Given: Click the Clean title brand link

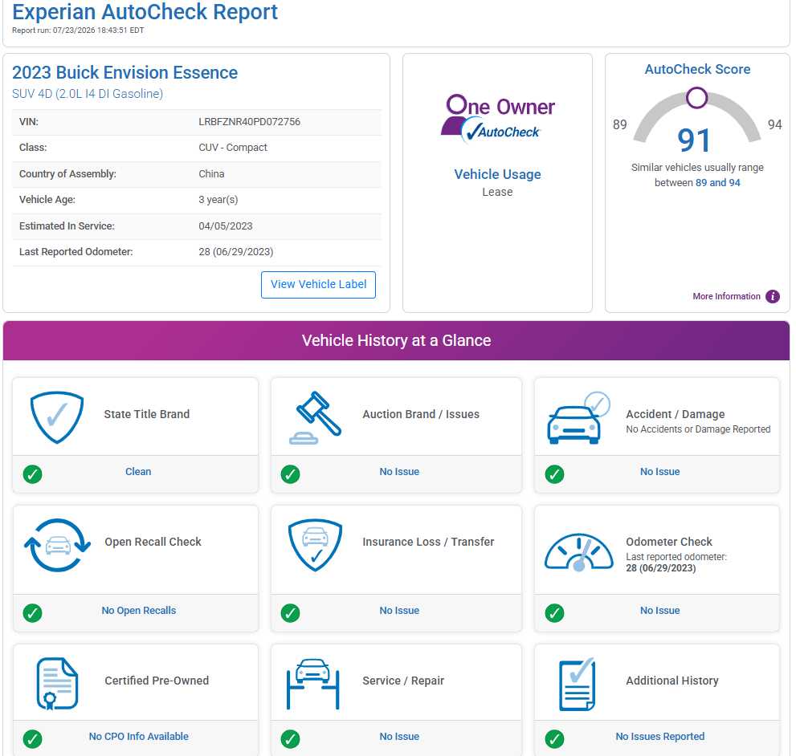Looking at the screenshot, I should click(x=138, y=471).
